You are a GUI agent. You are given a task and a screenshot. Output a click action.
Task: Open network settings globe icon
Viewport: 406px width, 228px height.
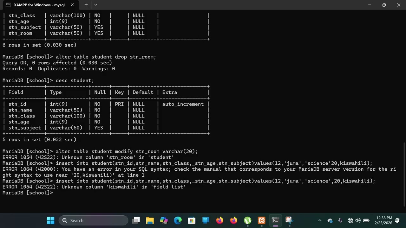pyautogui.click(x=350, y=220)
